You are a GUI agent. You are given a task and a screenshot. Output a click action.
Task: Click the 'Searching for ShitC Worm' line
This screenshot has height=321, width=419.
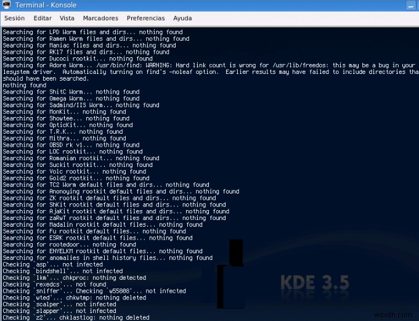pos(71,92)
